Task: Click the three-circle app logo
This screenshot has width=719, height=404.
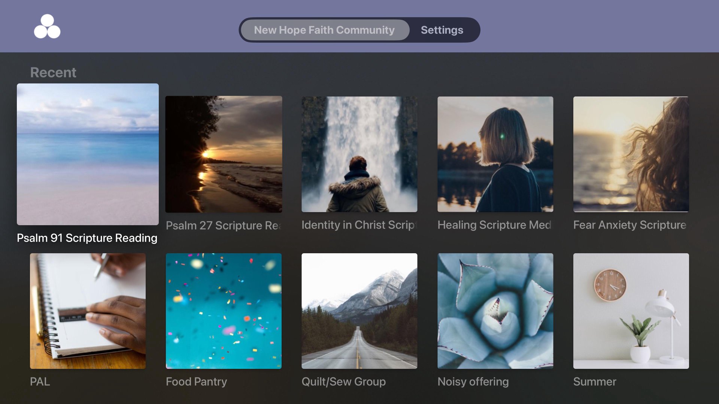Action: [47, 27]
